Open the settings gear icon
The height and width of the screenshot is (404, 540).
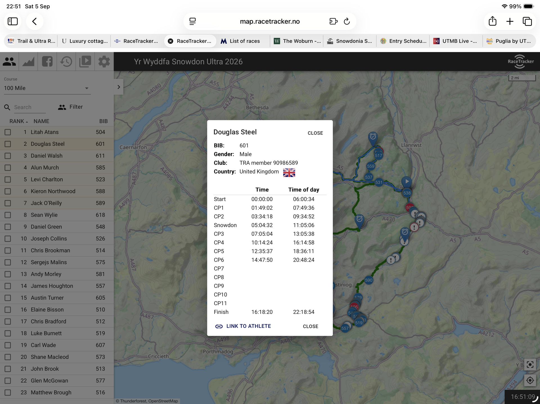104,61
